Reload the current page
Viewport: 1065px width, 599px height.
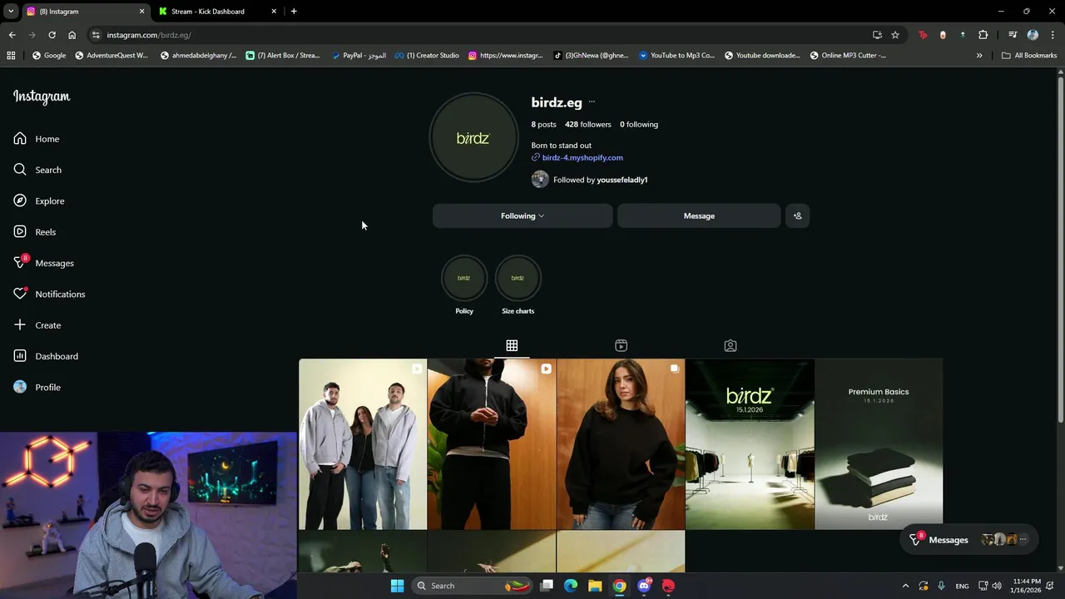tap(52, 35)
